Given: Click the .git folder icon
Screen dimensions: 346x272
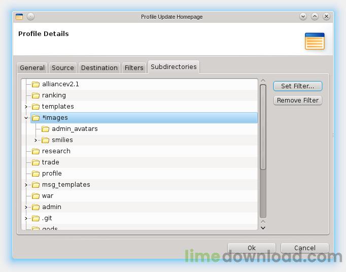Looking at the screenshot, I should 36,218.
